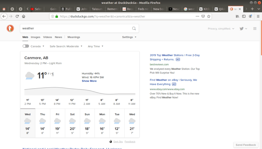This screenshot has height=149, width=262.
Task: Click the Canmore, AB heading
Action: coord(36,58)
